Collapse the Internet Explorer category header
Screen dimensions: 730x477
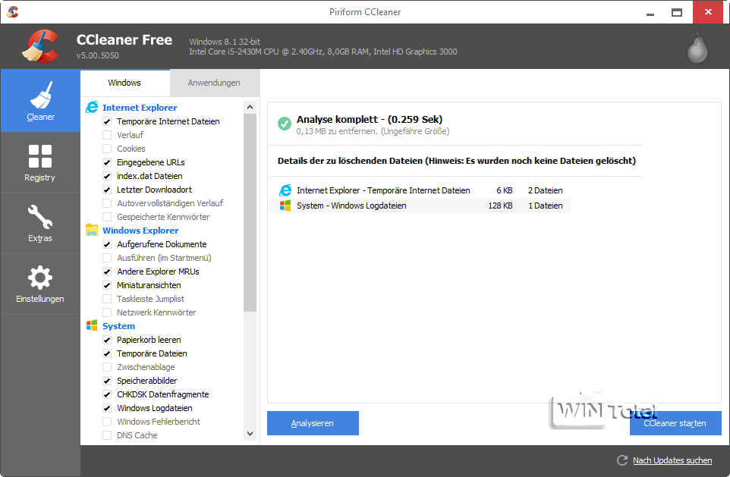point(140,108)
